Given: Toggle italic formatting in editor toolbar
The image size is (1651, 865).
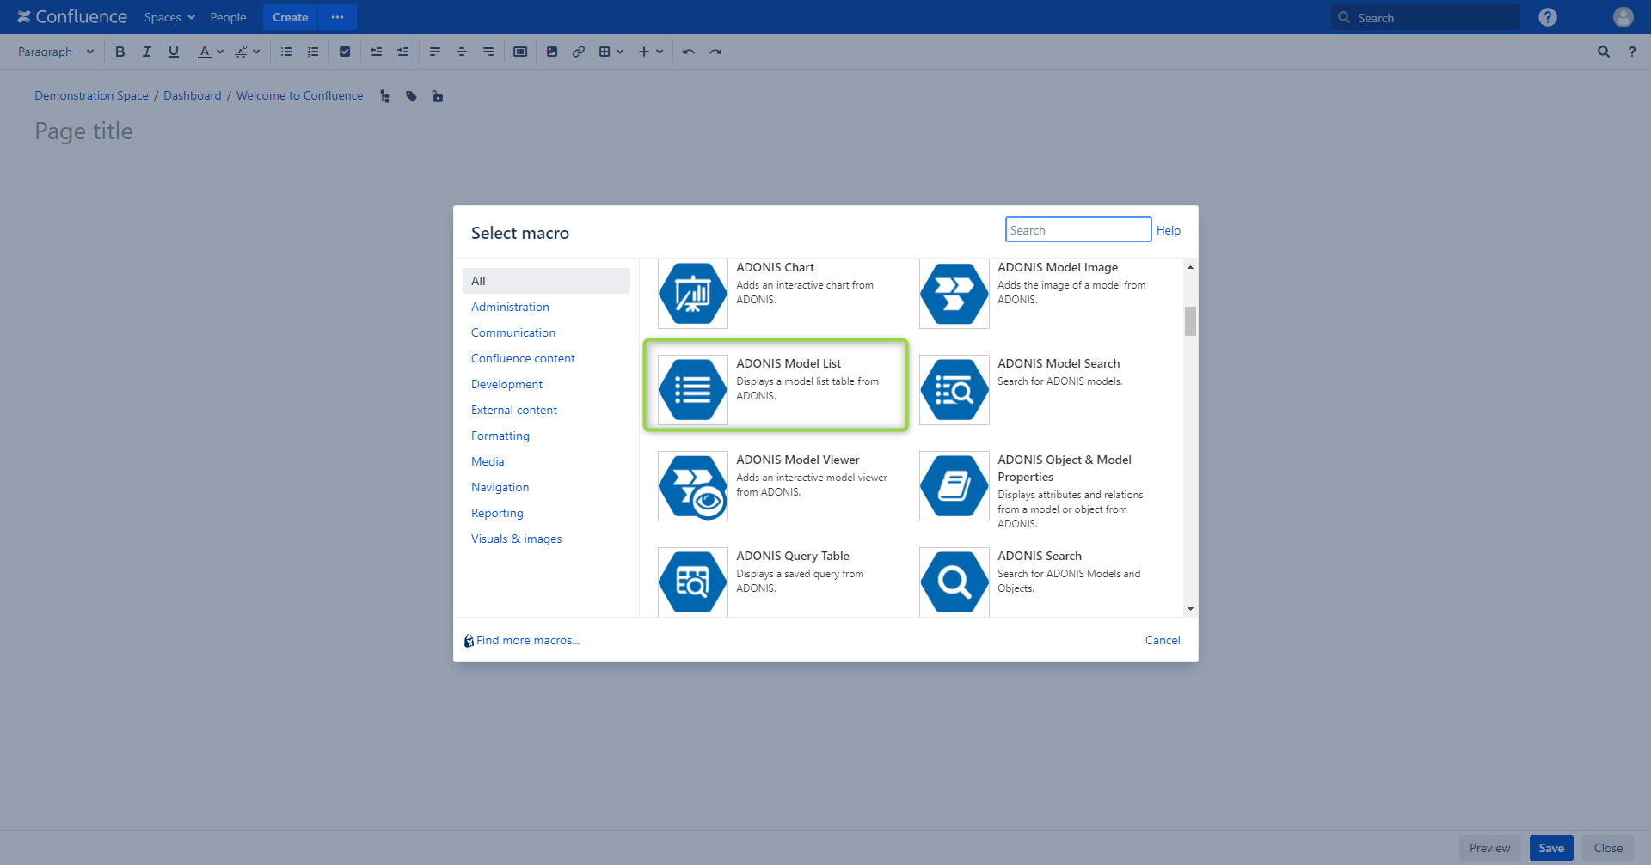Looking at the screenshot, I should [146, 52].
